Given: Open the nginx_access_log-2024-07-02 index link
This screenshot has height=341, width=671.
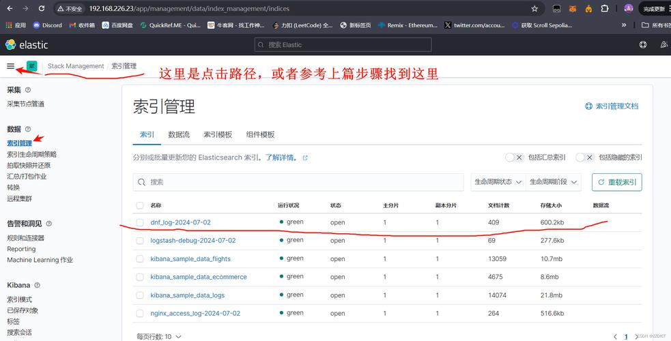Looking at the screenshot, I should point(195,313).
